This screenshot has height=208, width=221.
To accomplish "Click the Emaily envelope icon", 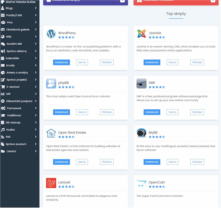I will coord(3,65).
